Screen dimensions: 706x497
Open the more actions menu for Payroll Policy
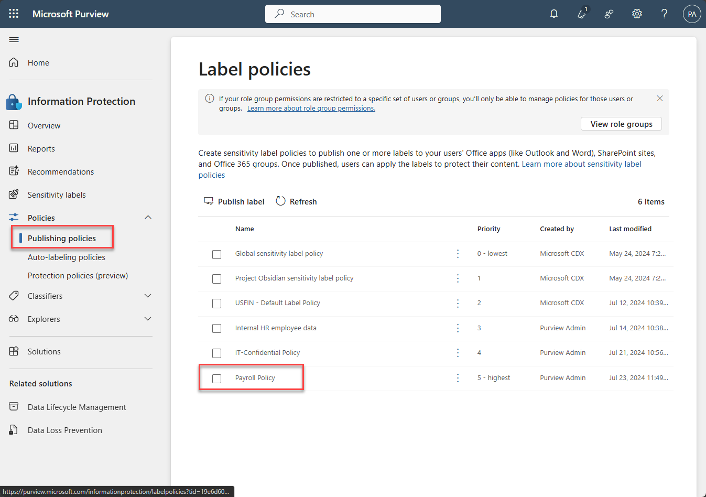coord(458,377)
